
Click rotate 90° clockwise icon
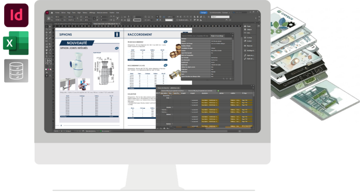click(x=111, y=17)
